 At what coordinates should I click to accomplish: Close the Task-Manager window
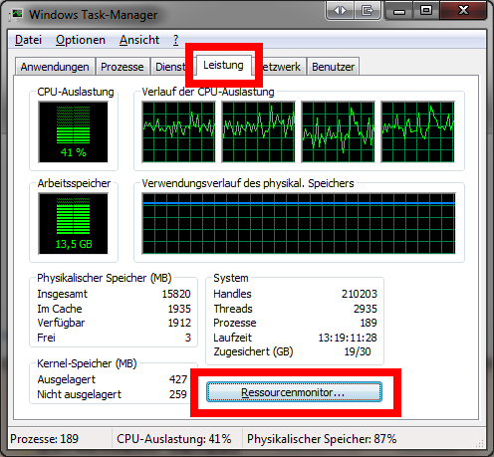(x=463, y=11)
